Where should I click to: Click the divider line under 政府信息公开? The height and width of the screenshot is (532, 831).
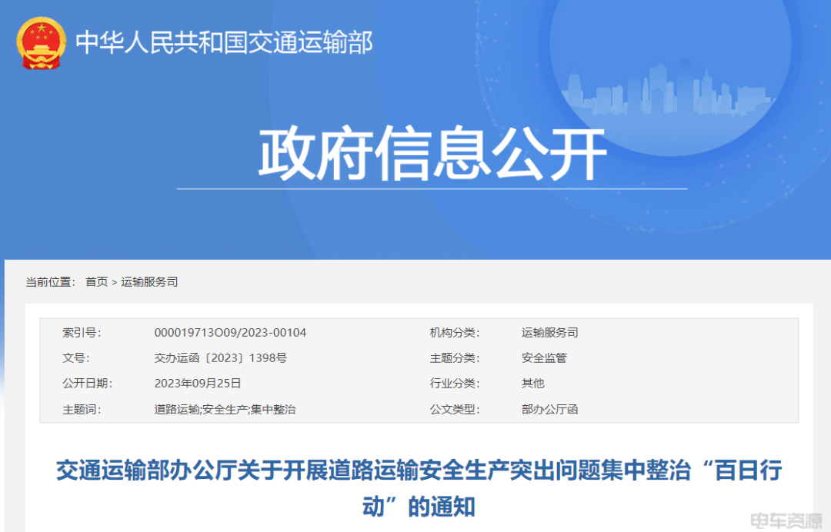click(x=432, y=188)
